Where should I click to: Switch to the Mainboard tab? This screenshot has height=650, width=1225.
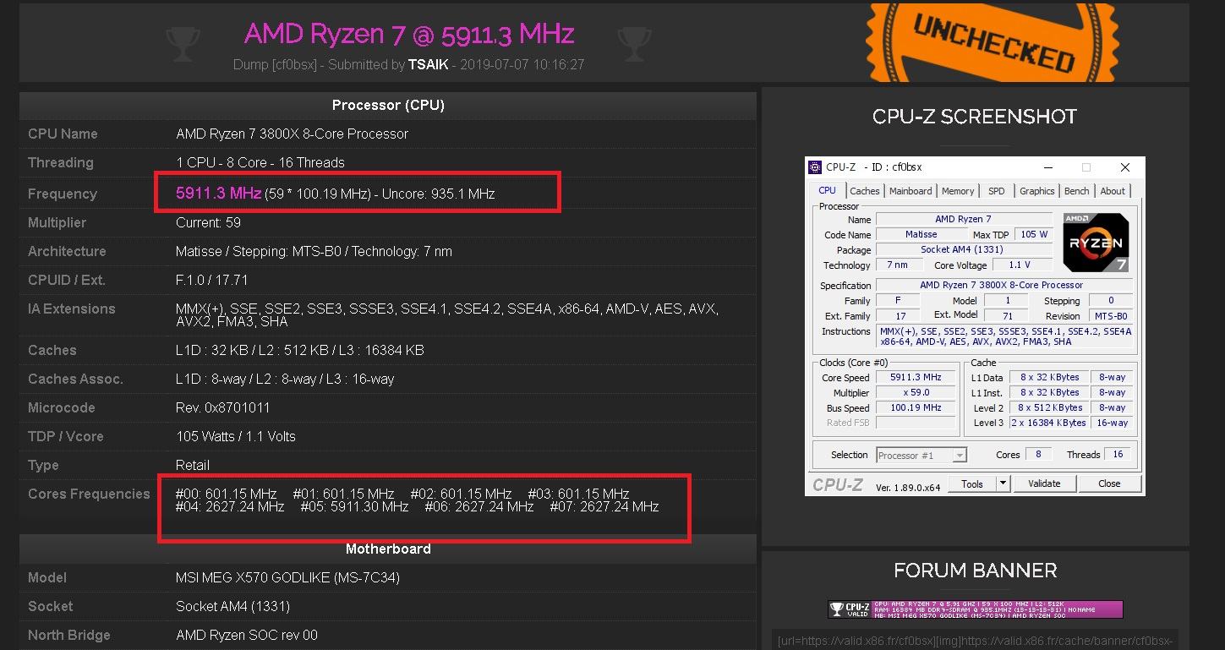[x=911, y=191]
